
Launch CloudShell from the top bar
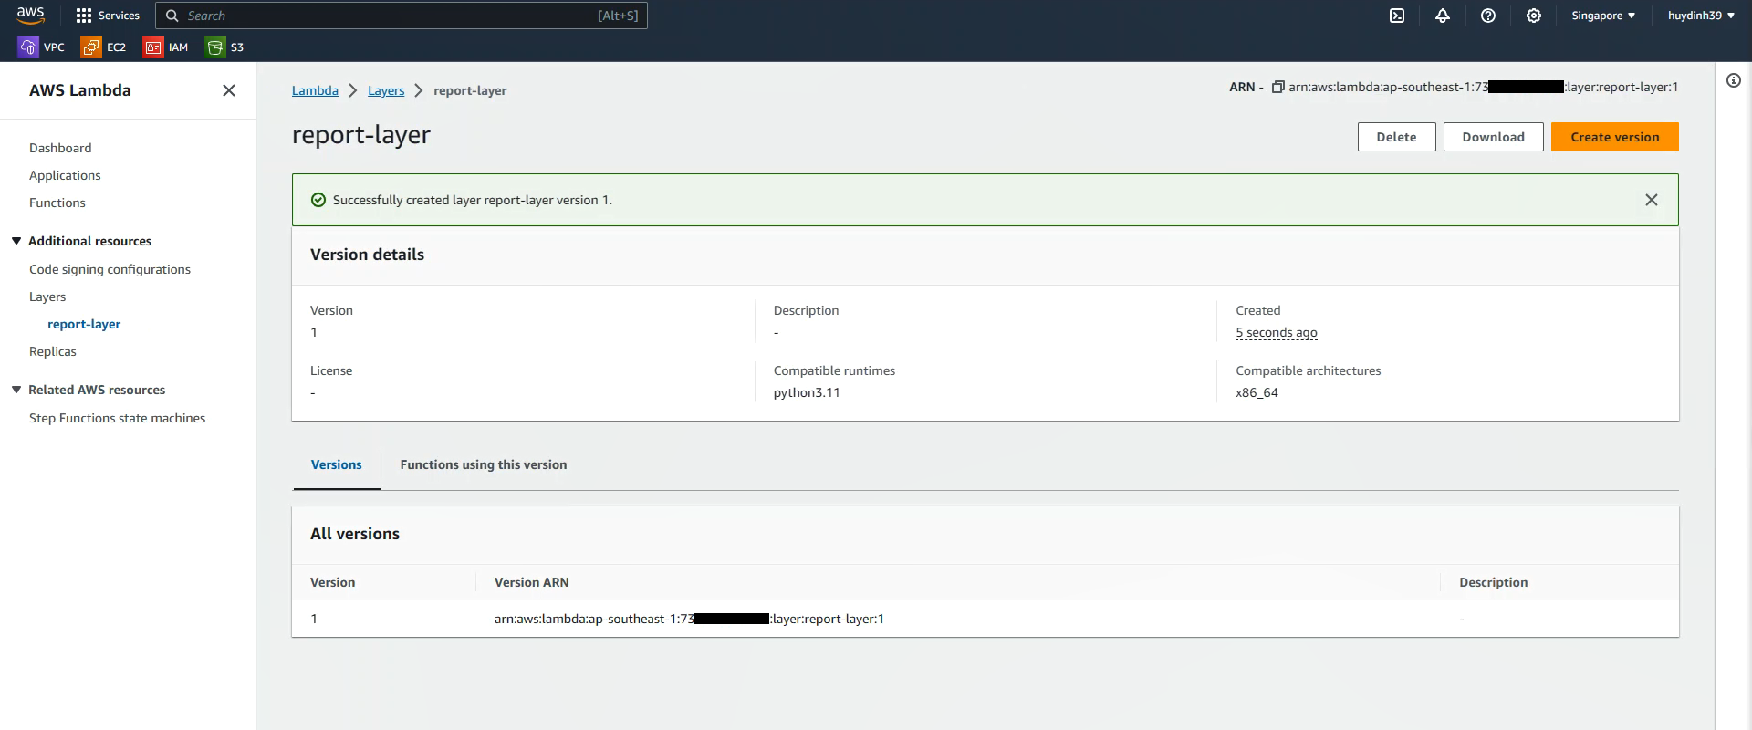(x=1397, y=16)
